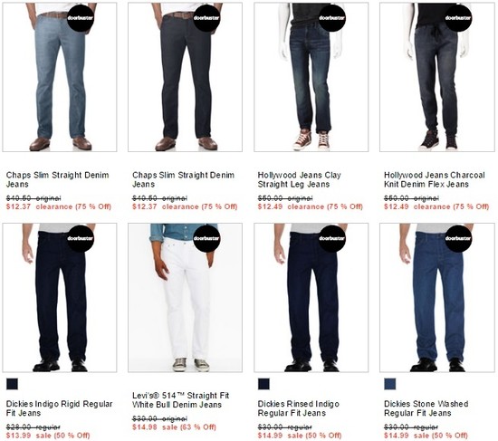View light blue Chaps Slim Straight jeans photo

click(60, 77)
